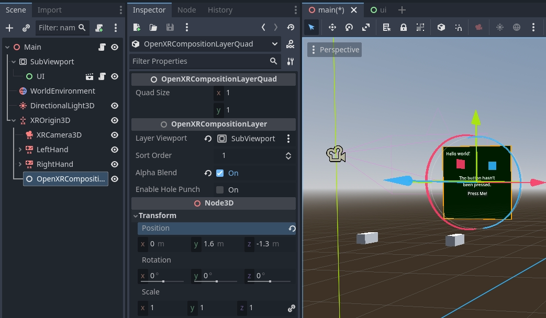The width and height of the screenshot is (546, 318).
Task: Click the Lock selected node icon
Action: pos(403,27)
